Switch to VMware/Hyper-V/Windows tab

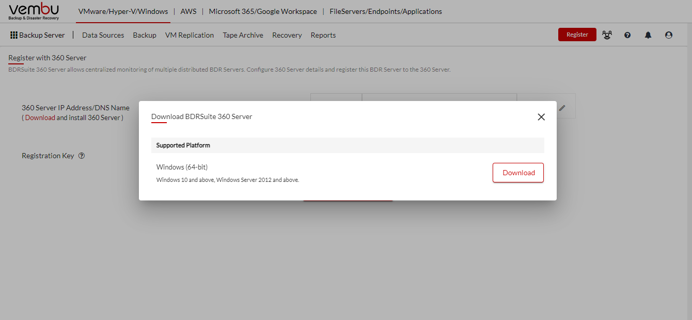(x=123, y=11)
